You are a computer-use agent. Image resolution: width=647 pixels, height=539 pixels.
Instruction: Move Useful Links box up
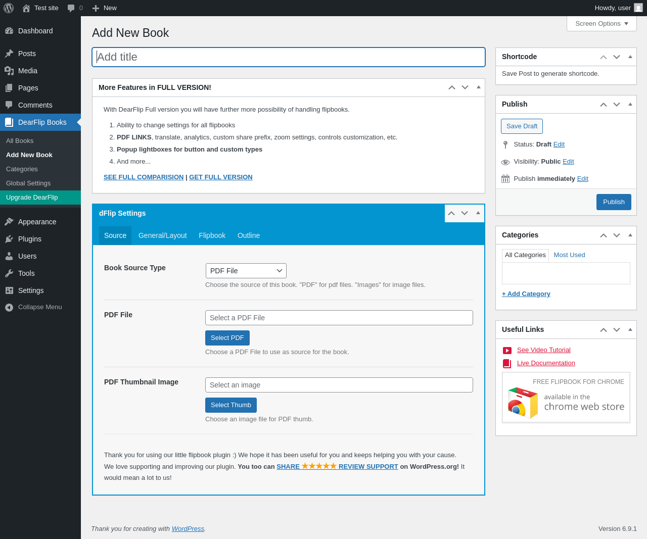click(x=604, y=330)
